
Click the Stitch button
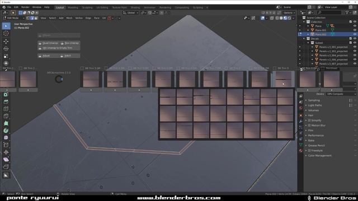pos(69,56)
